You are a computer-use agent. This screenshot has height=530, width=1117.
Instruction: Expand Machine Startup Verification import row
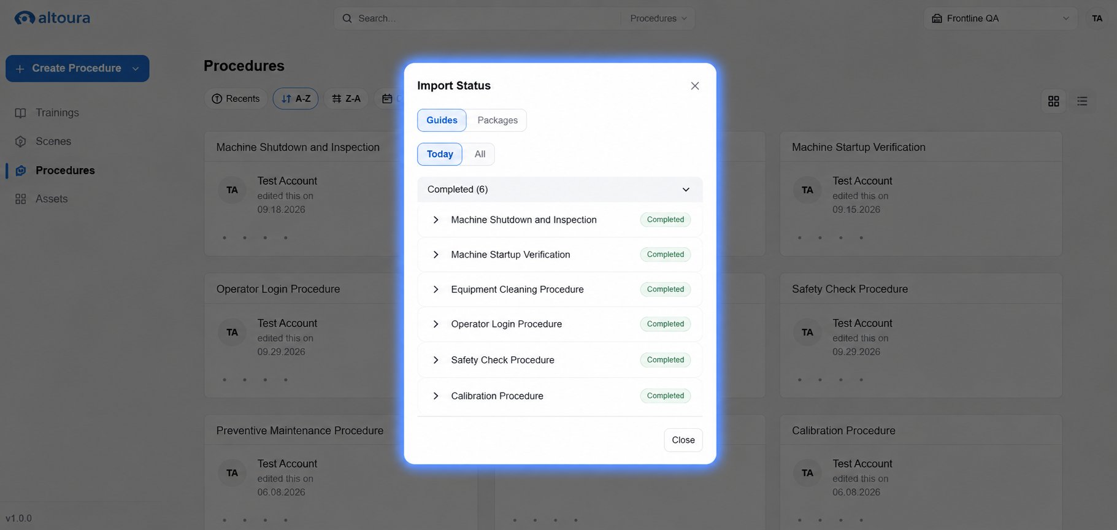click(436, 255)
